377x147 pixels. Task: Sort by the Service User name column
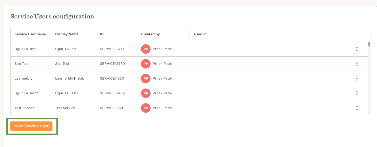pyautogui.click(x=30, y=34)
